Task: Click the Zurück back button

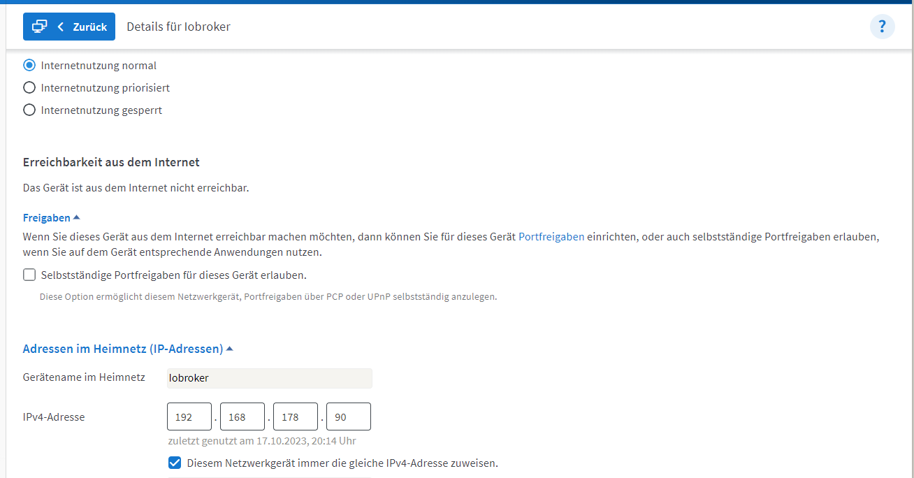Action: tap(69, 27)
